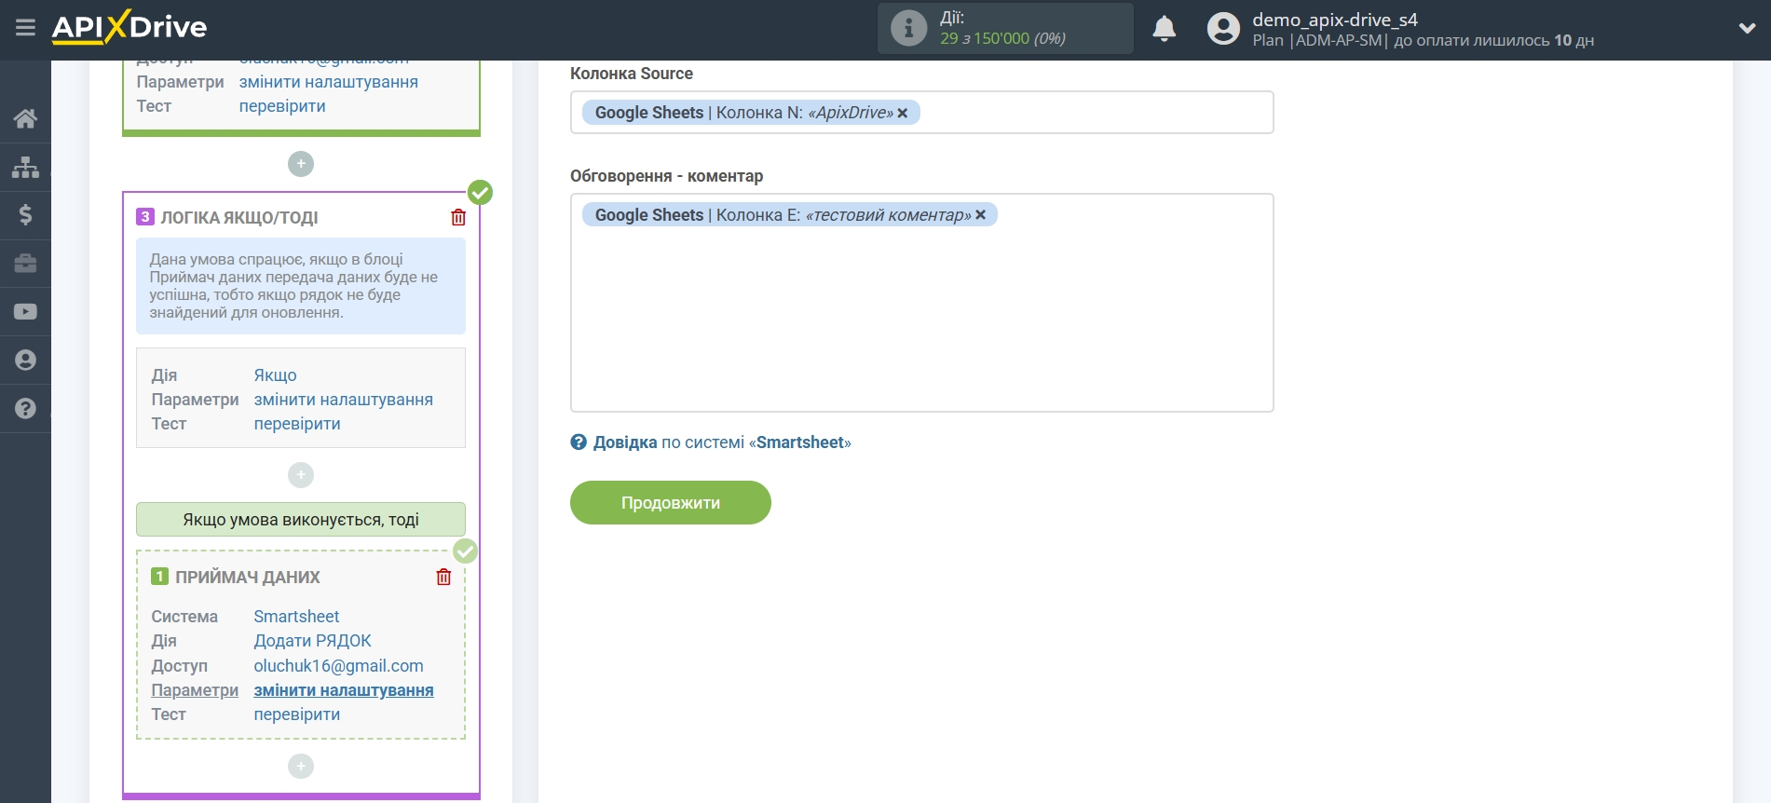The image size is (1771, 803).
Task: Click перевірити in the logic block
Action: (x=297, y=424)
